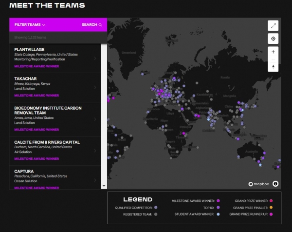
Task: Expand the Filter Teams dropdown
Action: 30,25
